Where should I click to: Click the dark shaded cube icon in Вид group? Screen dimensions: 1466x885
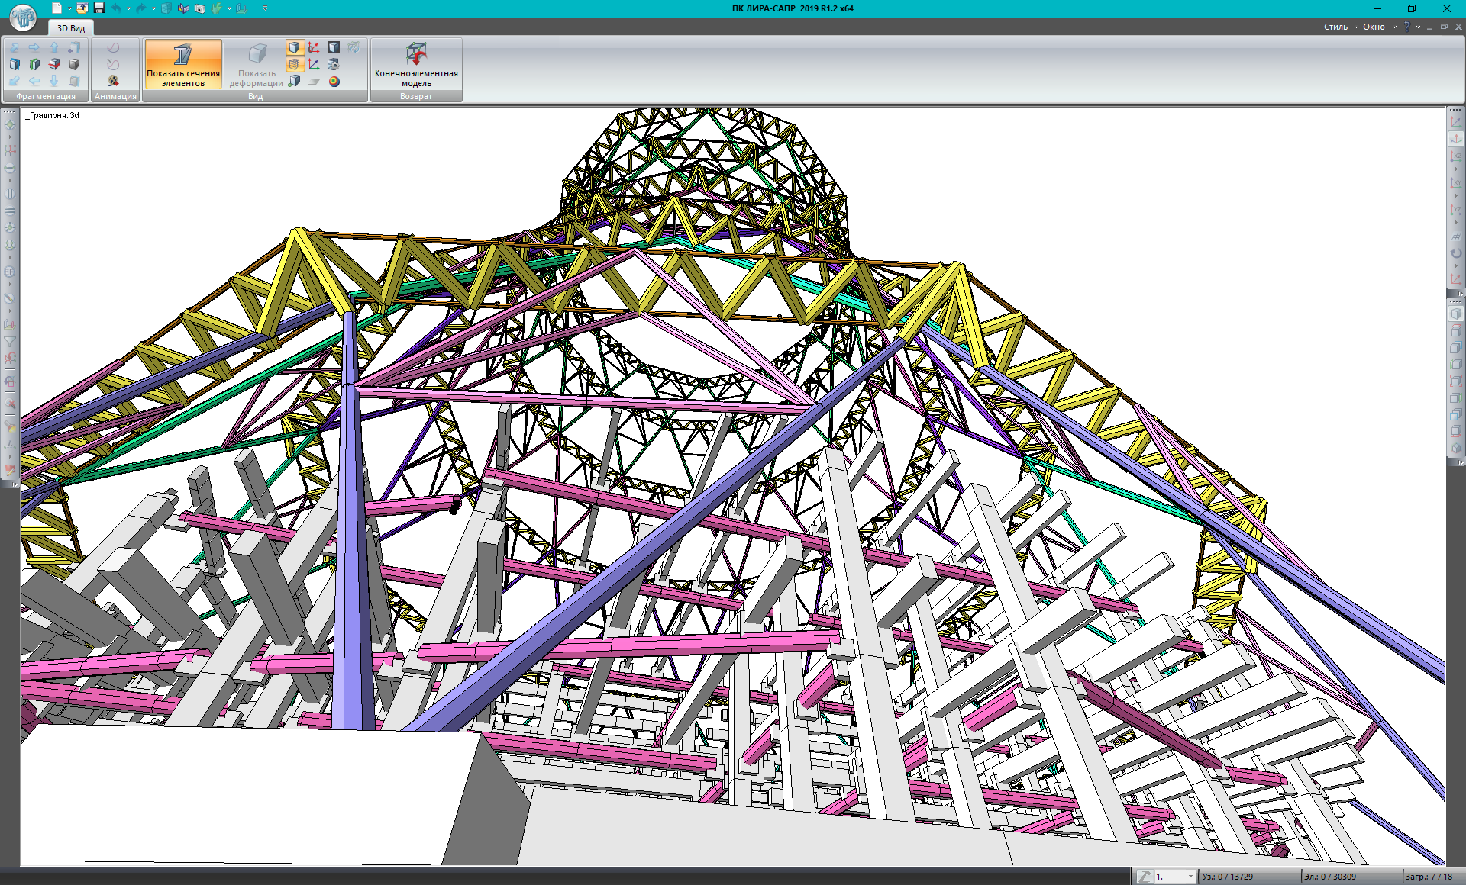pyautogui.click(x=334, y=47)
